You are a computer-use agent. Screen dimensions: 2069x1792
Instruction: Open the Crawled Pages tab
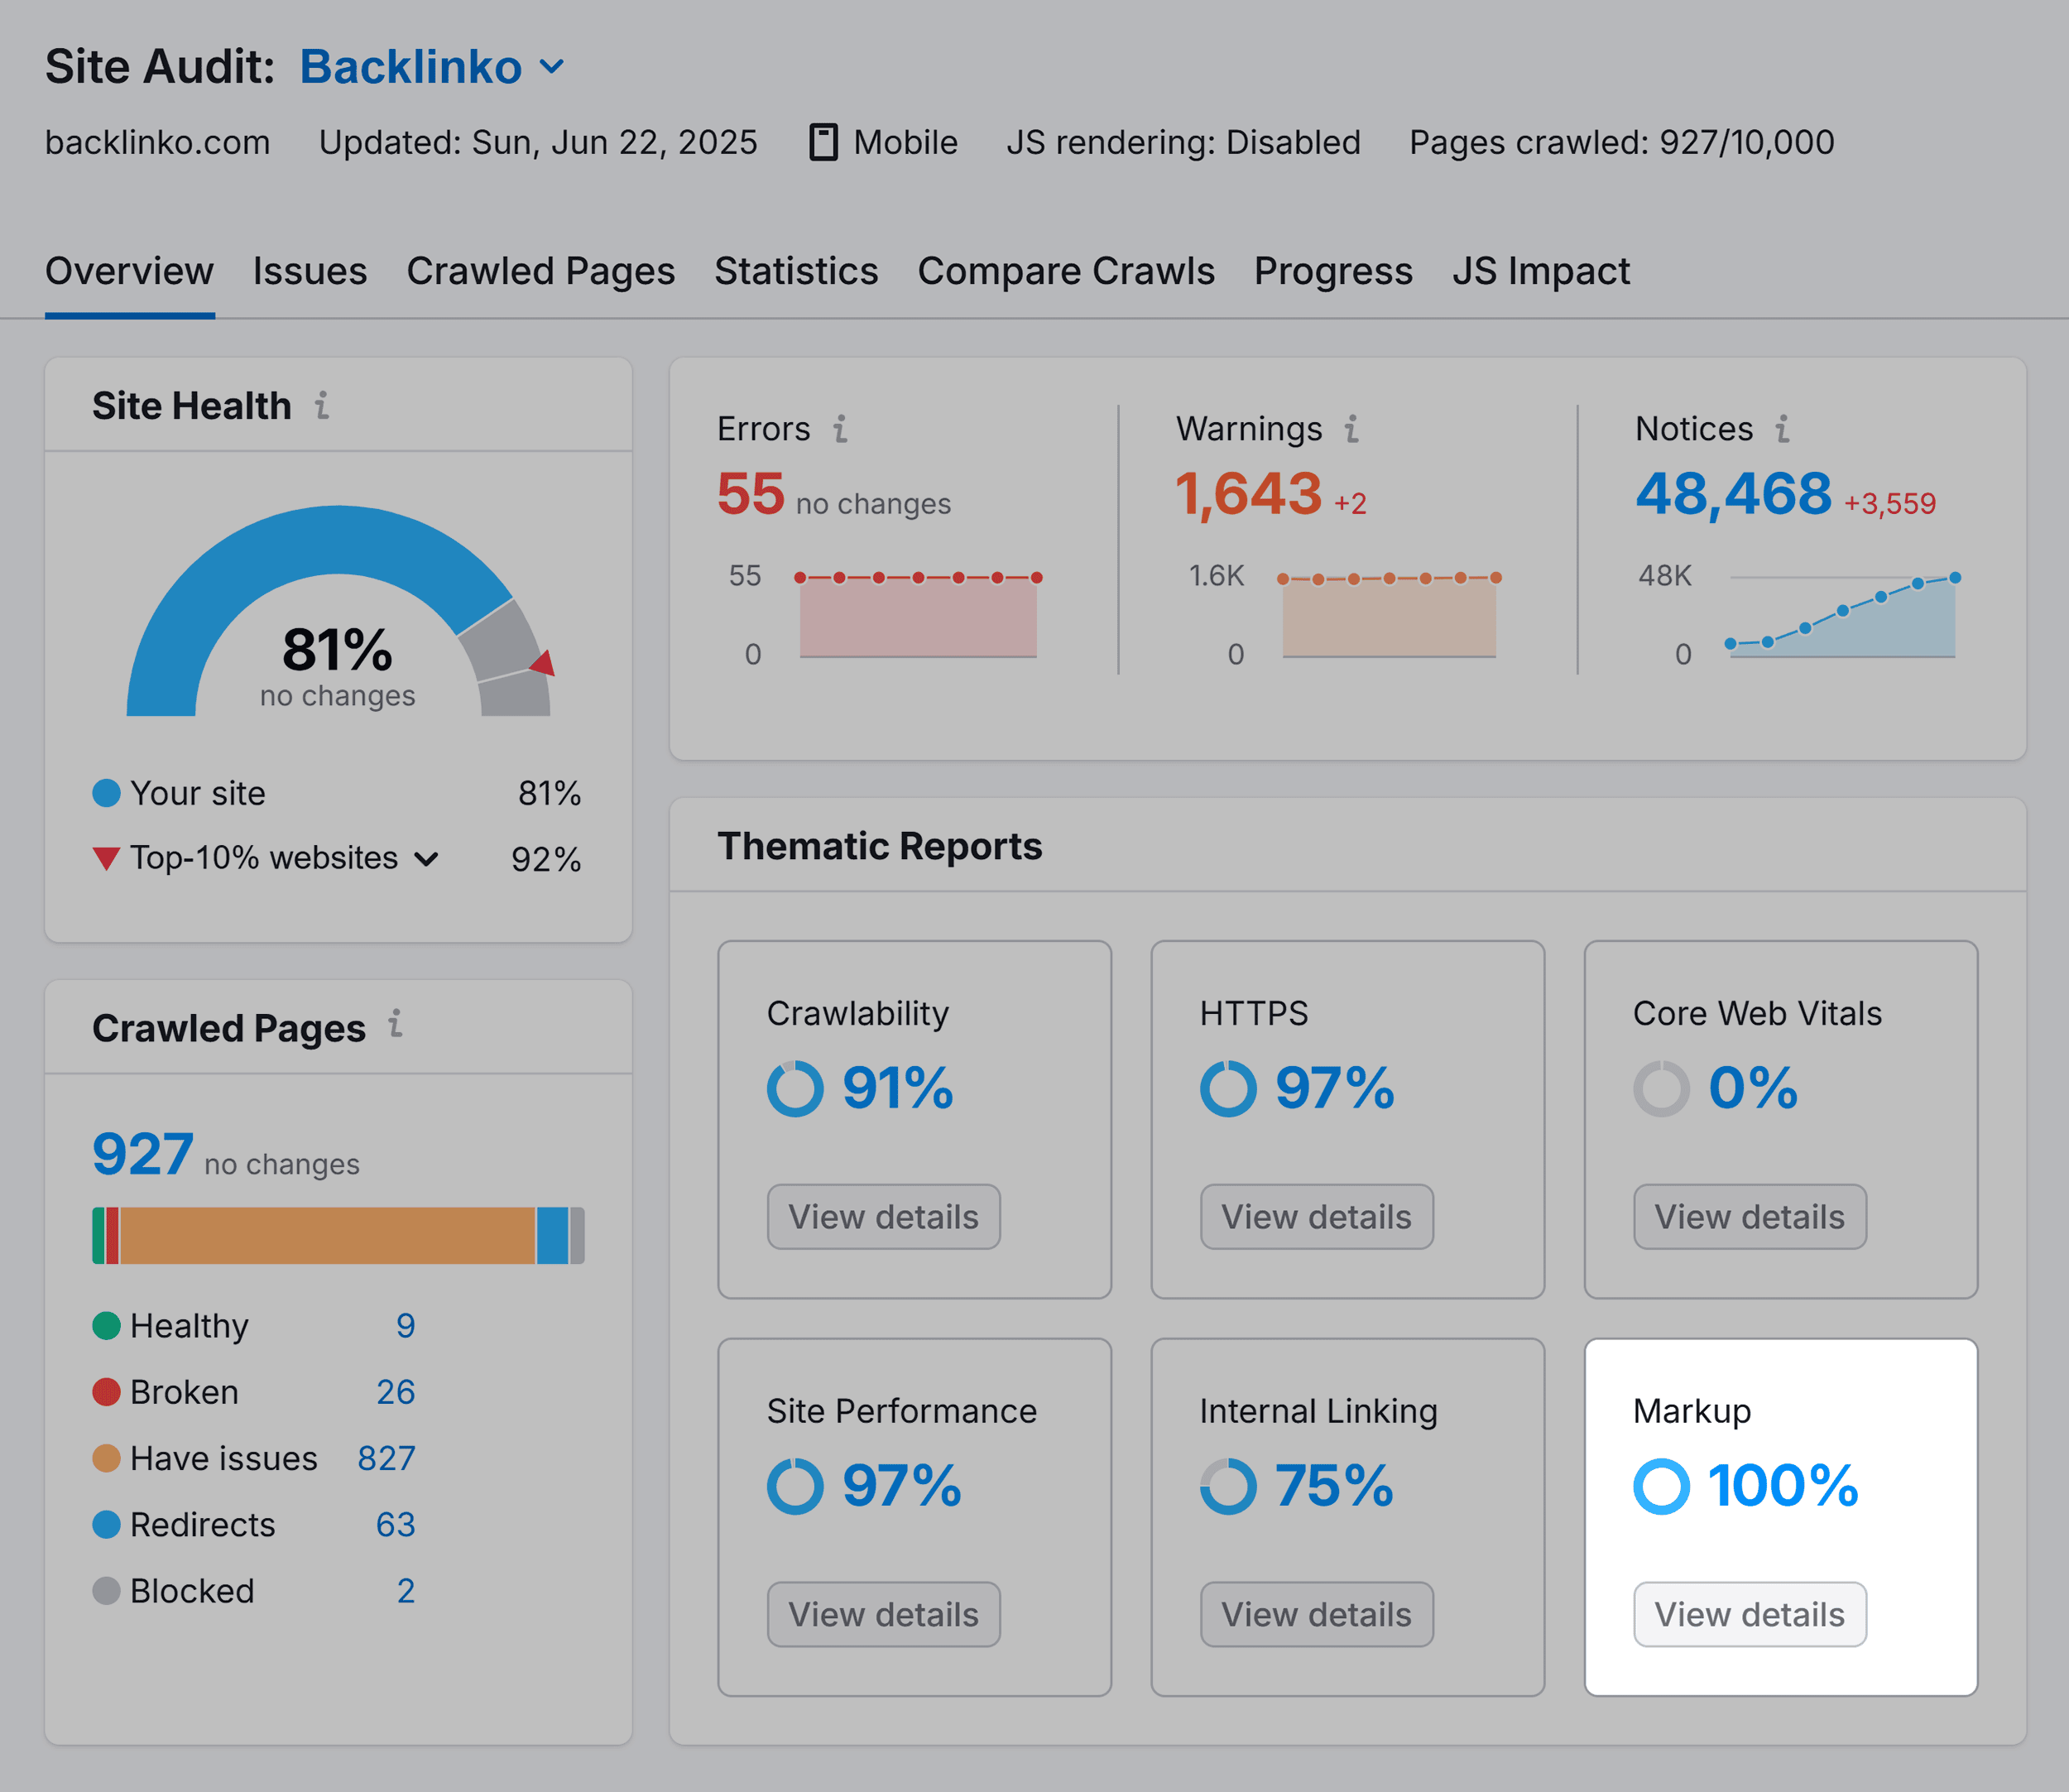541,271
